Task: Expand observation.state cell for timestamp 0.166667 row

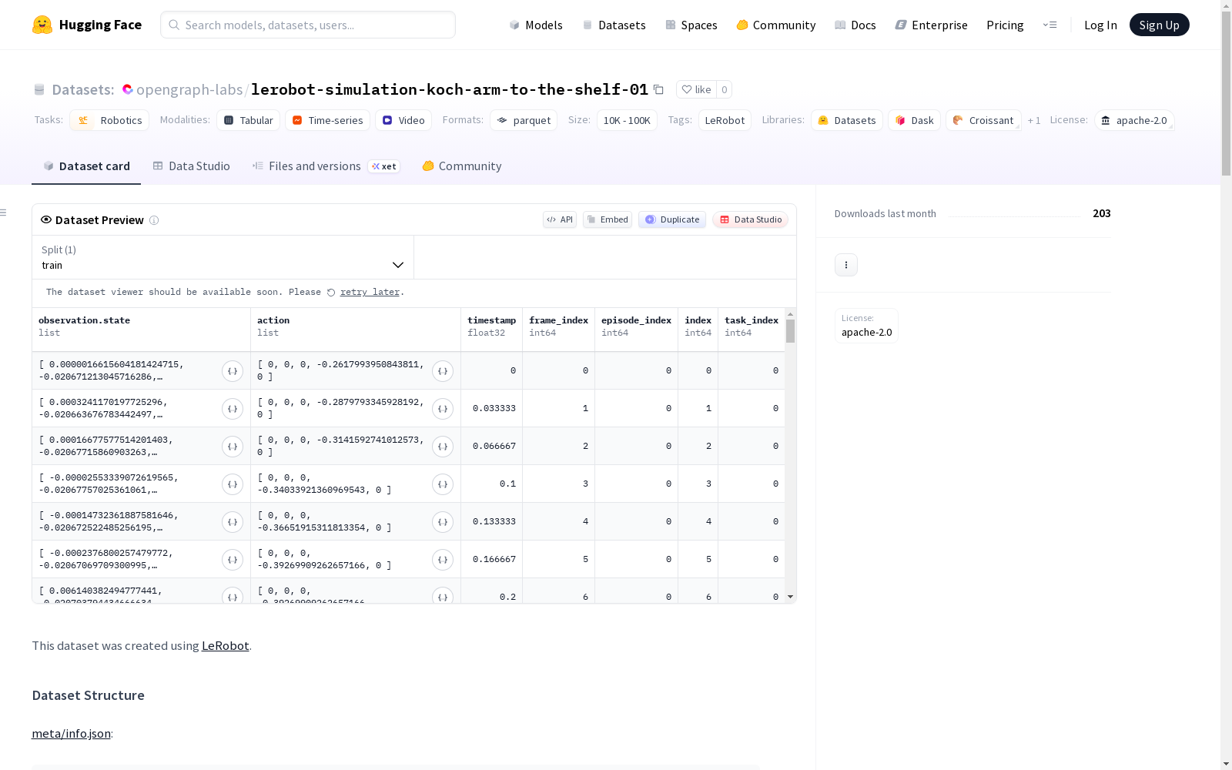Action: tap(233, 560)
